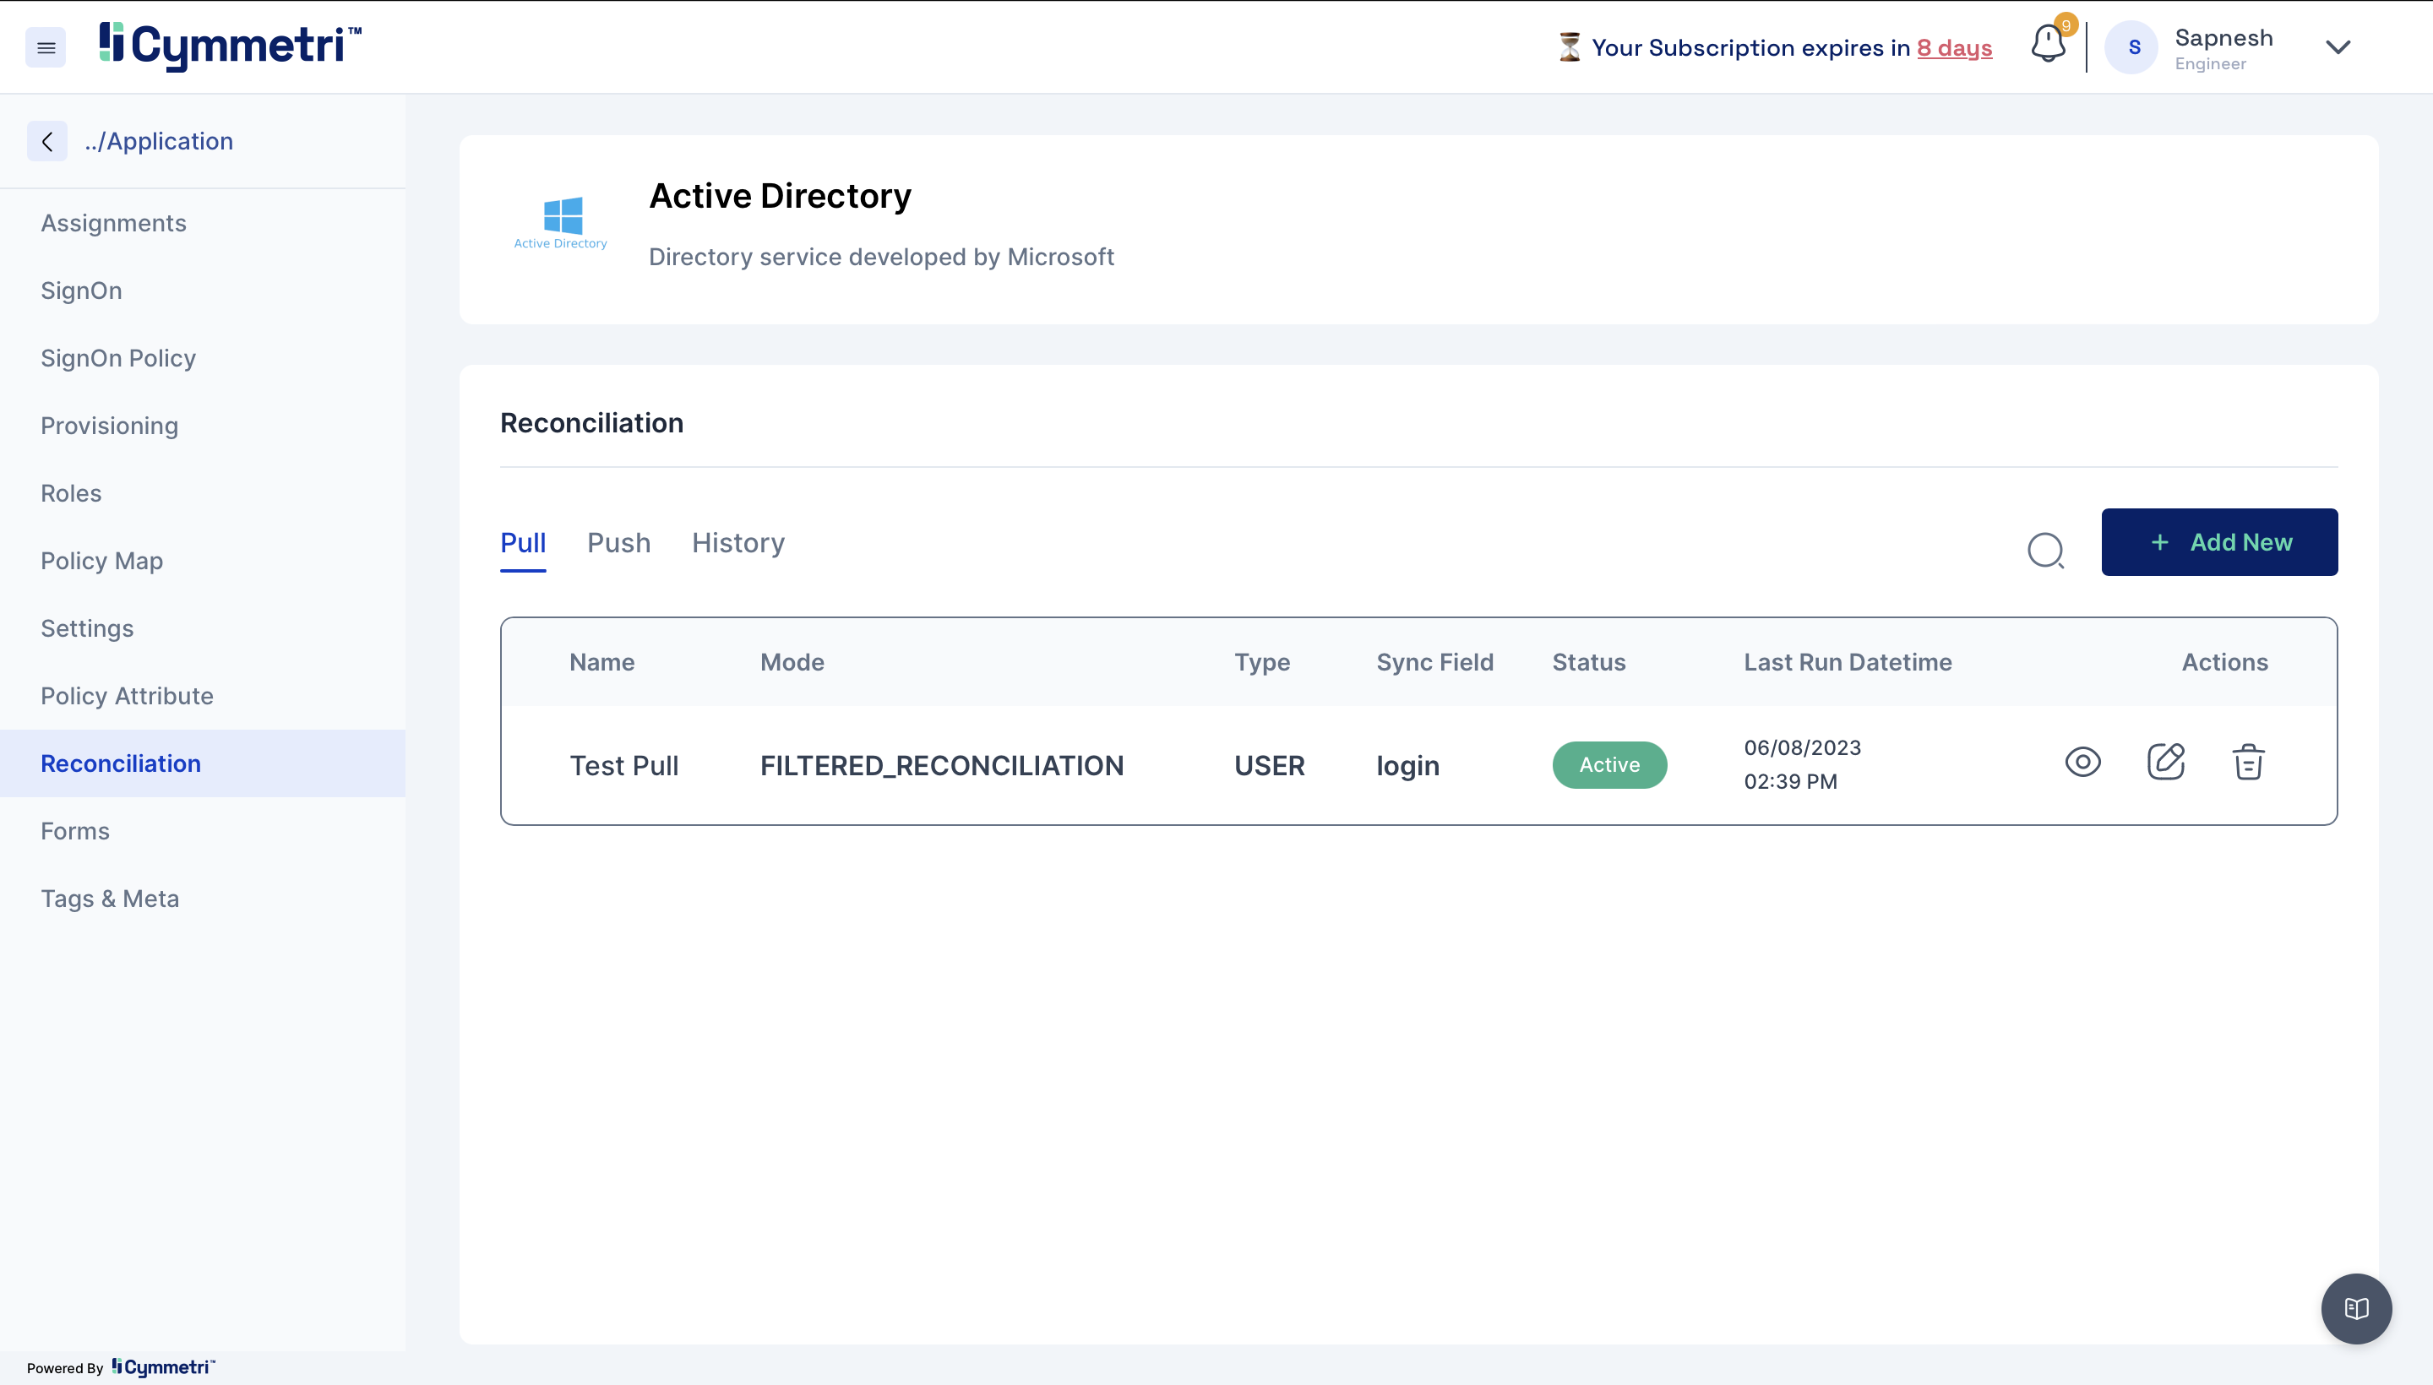Viewport: 2433px width, 1385px height.
Task: Switch to the Push tab
Action: [618, 543]
